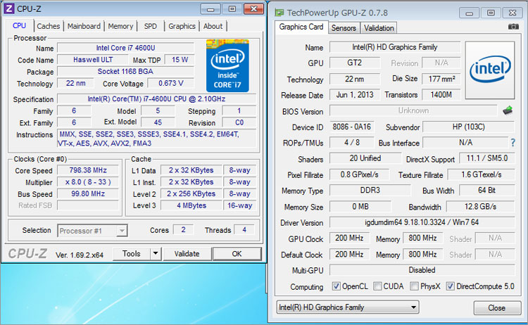Click the Driver Version field in GPU-Z
528x325 pixels.
coord(422,222)
